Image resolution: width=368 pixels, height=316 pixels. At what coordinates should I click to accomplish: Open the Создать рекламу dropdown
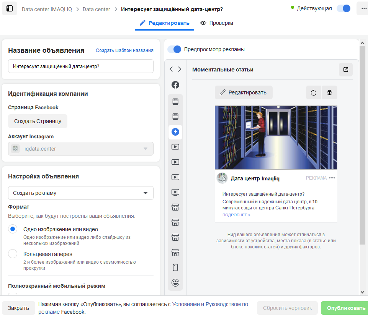click(81, 193)
